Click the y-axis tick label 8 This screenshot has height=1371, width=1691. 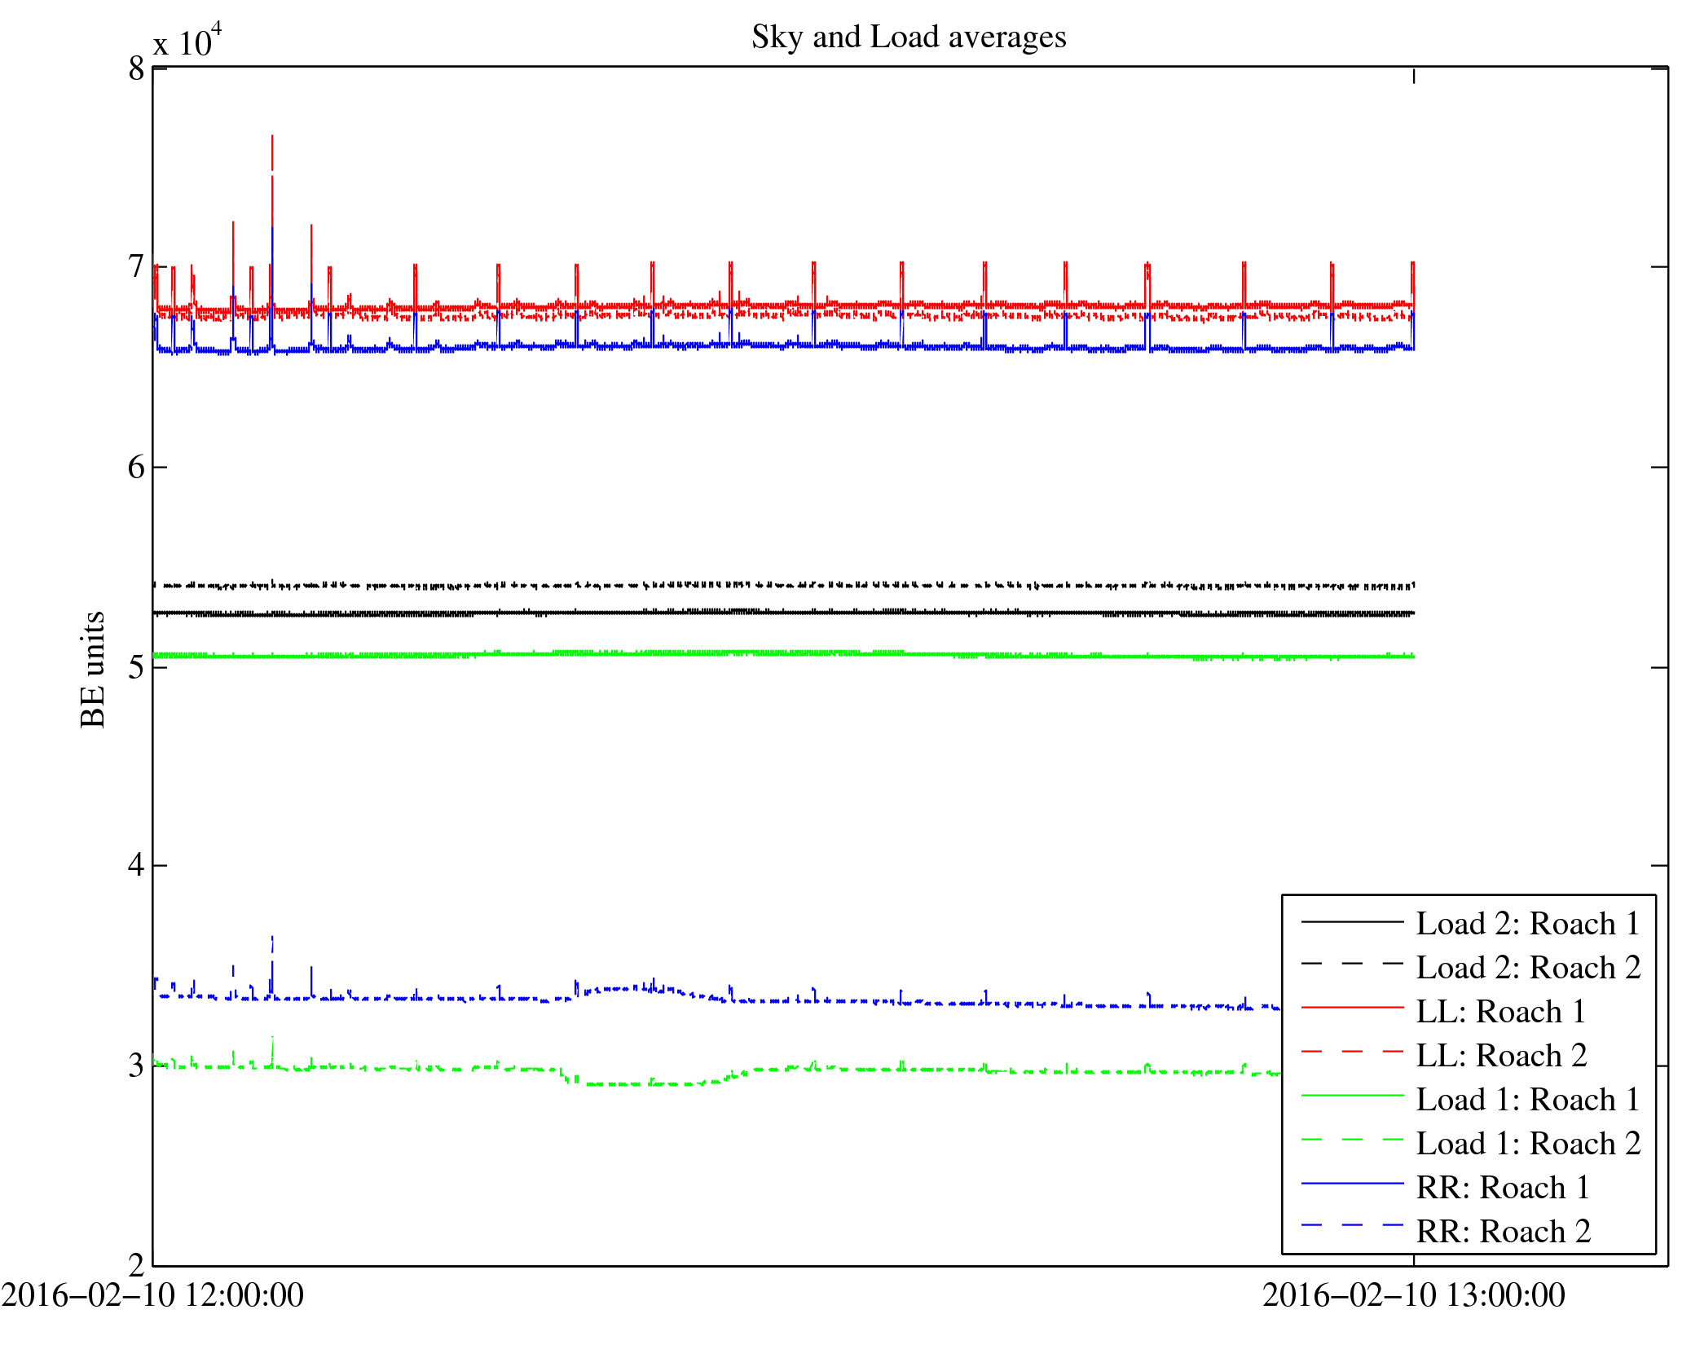(x=136, y=69)
